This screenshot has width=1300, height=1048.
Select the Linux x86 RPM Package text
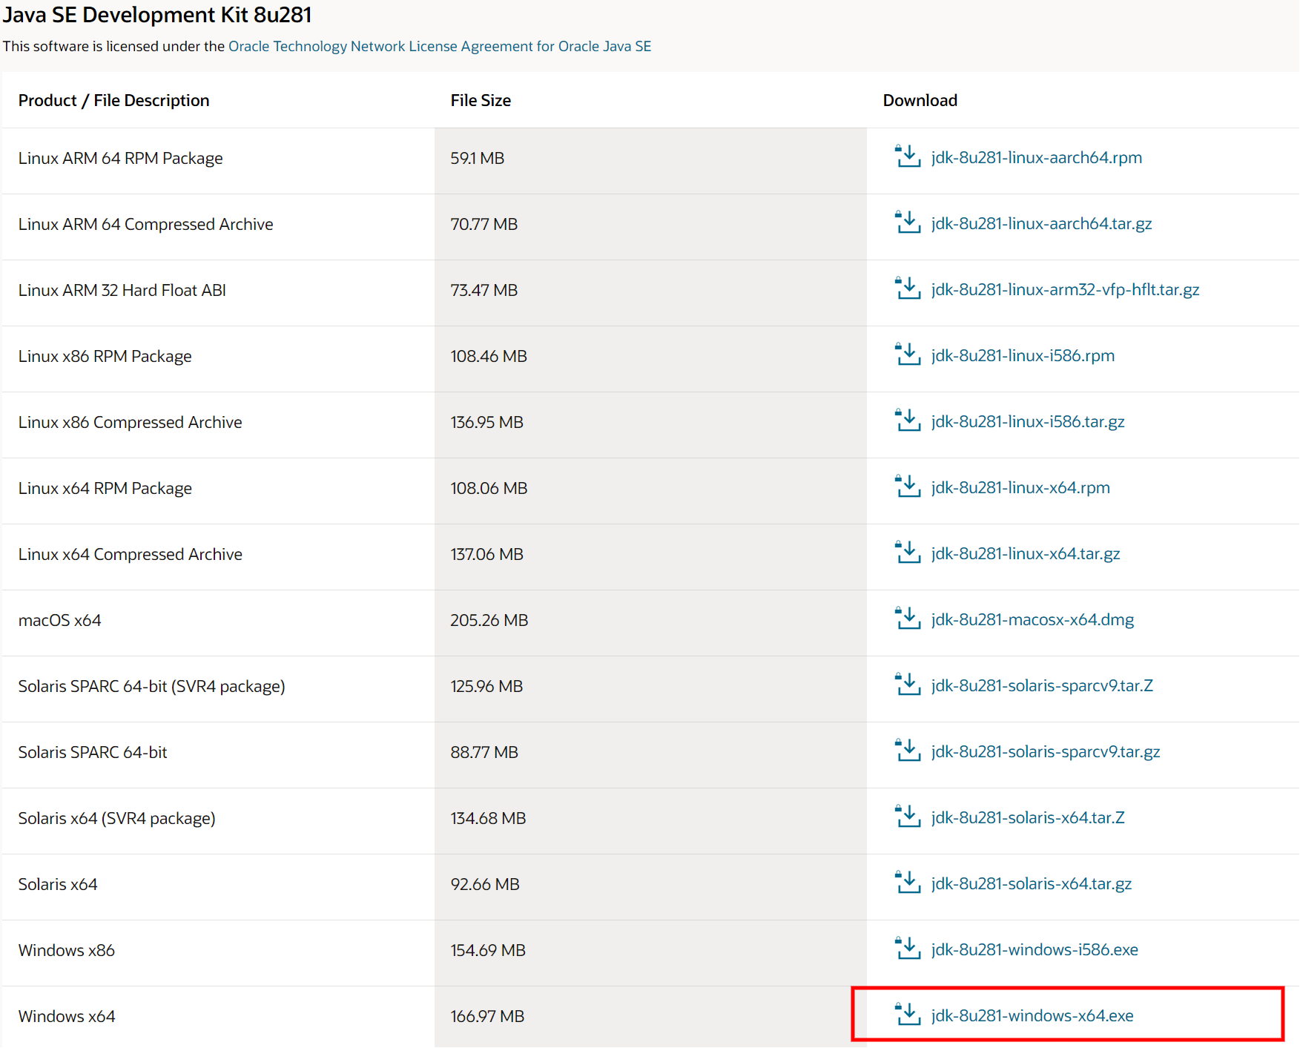(105, 356)
